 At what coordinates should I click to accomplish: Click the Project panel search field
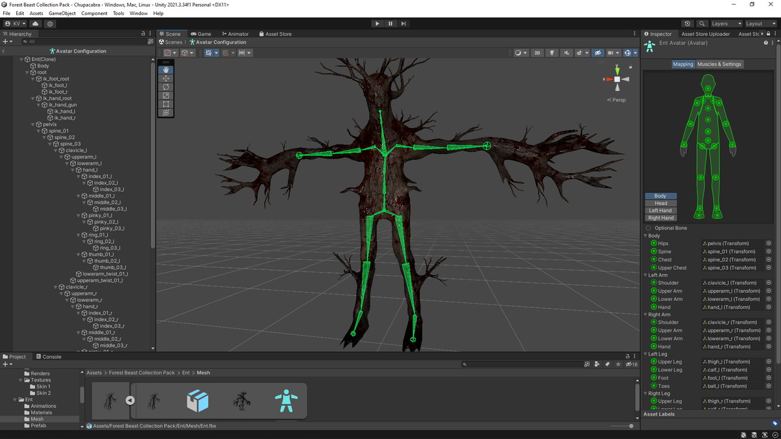(524, 364)
